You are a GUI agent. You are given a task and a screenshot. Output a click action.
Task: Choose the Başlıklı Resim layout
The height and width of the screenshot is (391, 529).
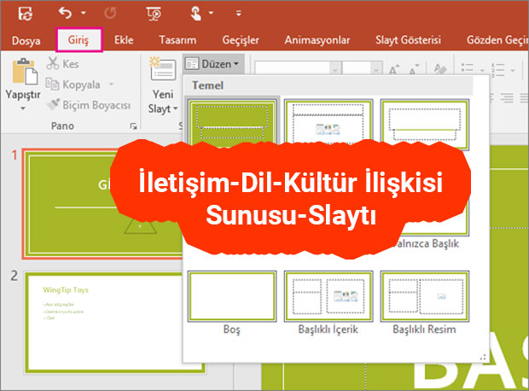coord(424,295)
